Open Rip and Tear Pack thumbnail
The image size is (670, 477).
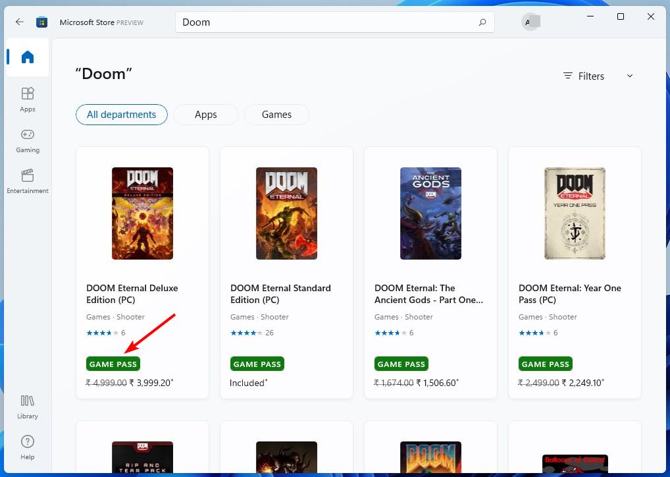[142, 457]
